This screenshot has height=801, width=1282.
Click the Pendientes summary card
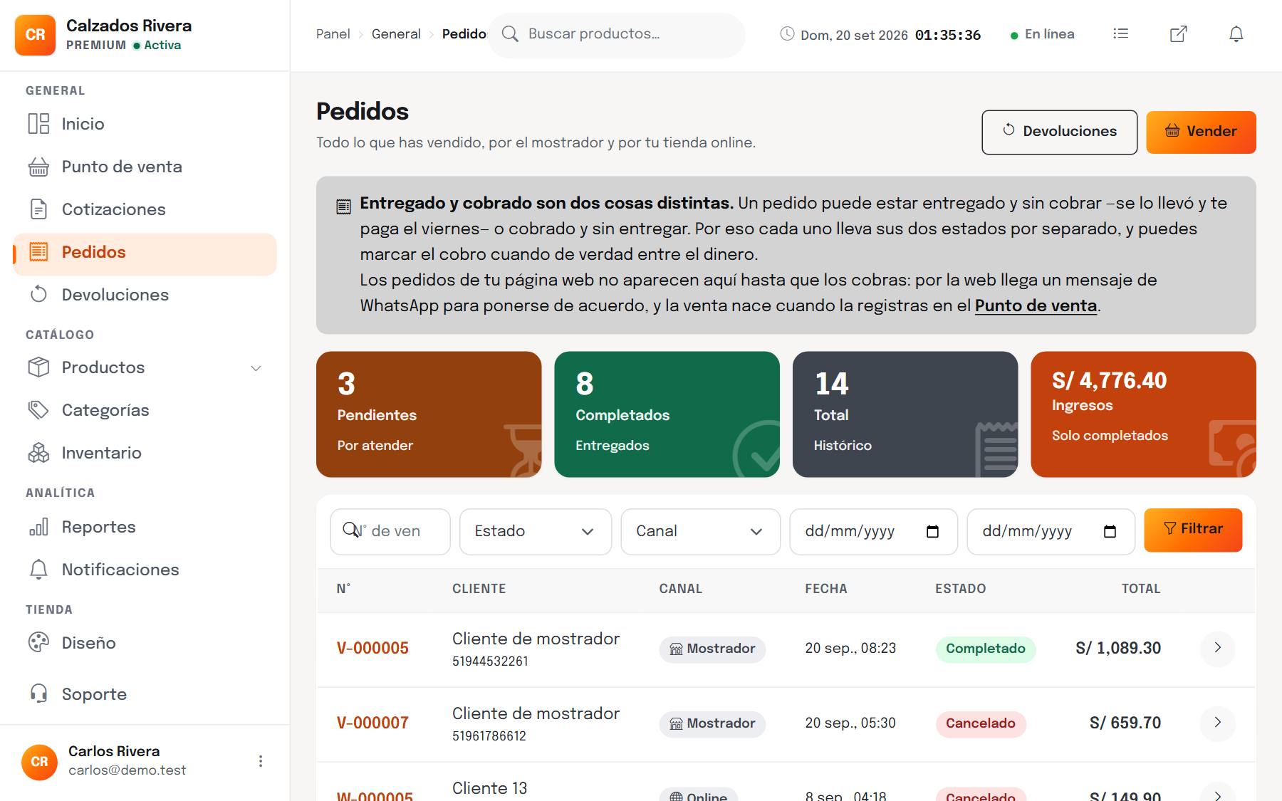pos(429,414)
